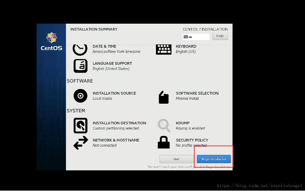Open the Software Selection package icon
The image size is (305, 191).
(x=164, y=97)
